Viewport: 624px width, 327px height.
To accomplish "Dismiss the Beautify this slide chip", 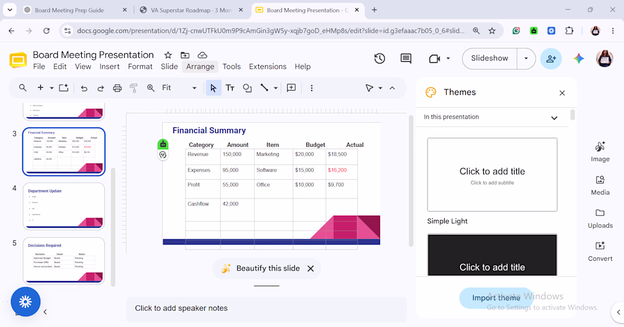I will click(x=311, y=269).
